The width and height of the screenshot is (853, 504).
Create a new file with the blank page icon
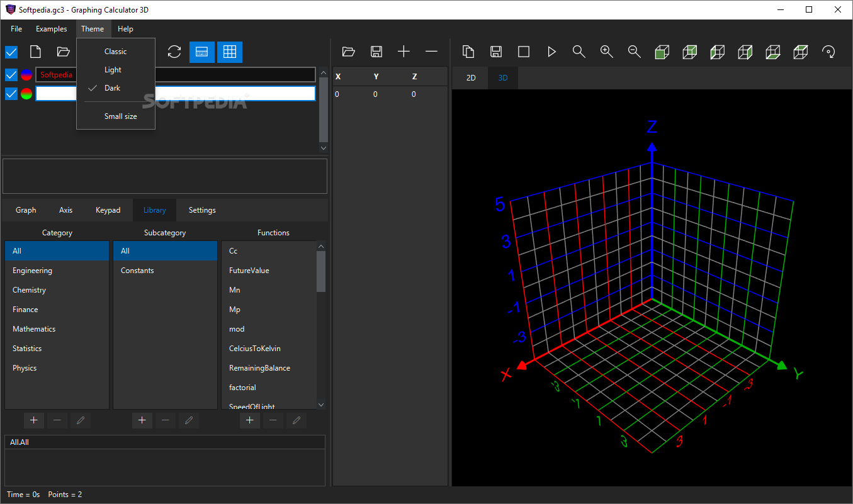[x=36, y=52]
